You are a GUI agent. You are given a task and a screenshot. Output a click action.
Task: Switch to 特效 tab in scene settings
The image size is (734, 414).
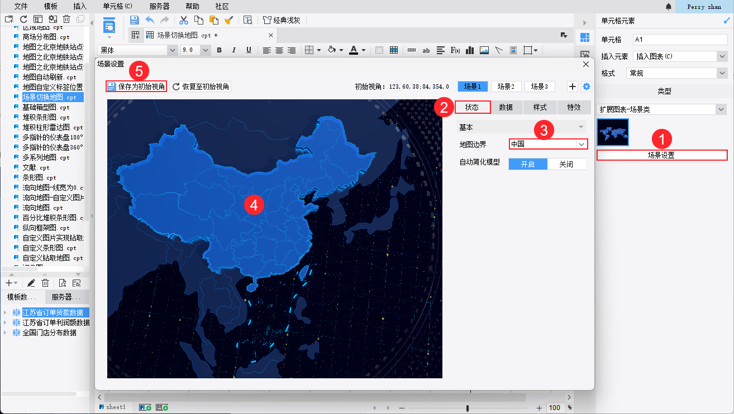[x=574, y=107]
